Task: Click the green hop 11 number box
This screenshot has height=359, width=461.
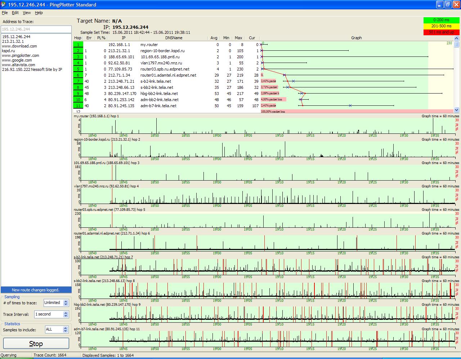Action: point(78,106)
